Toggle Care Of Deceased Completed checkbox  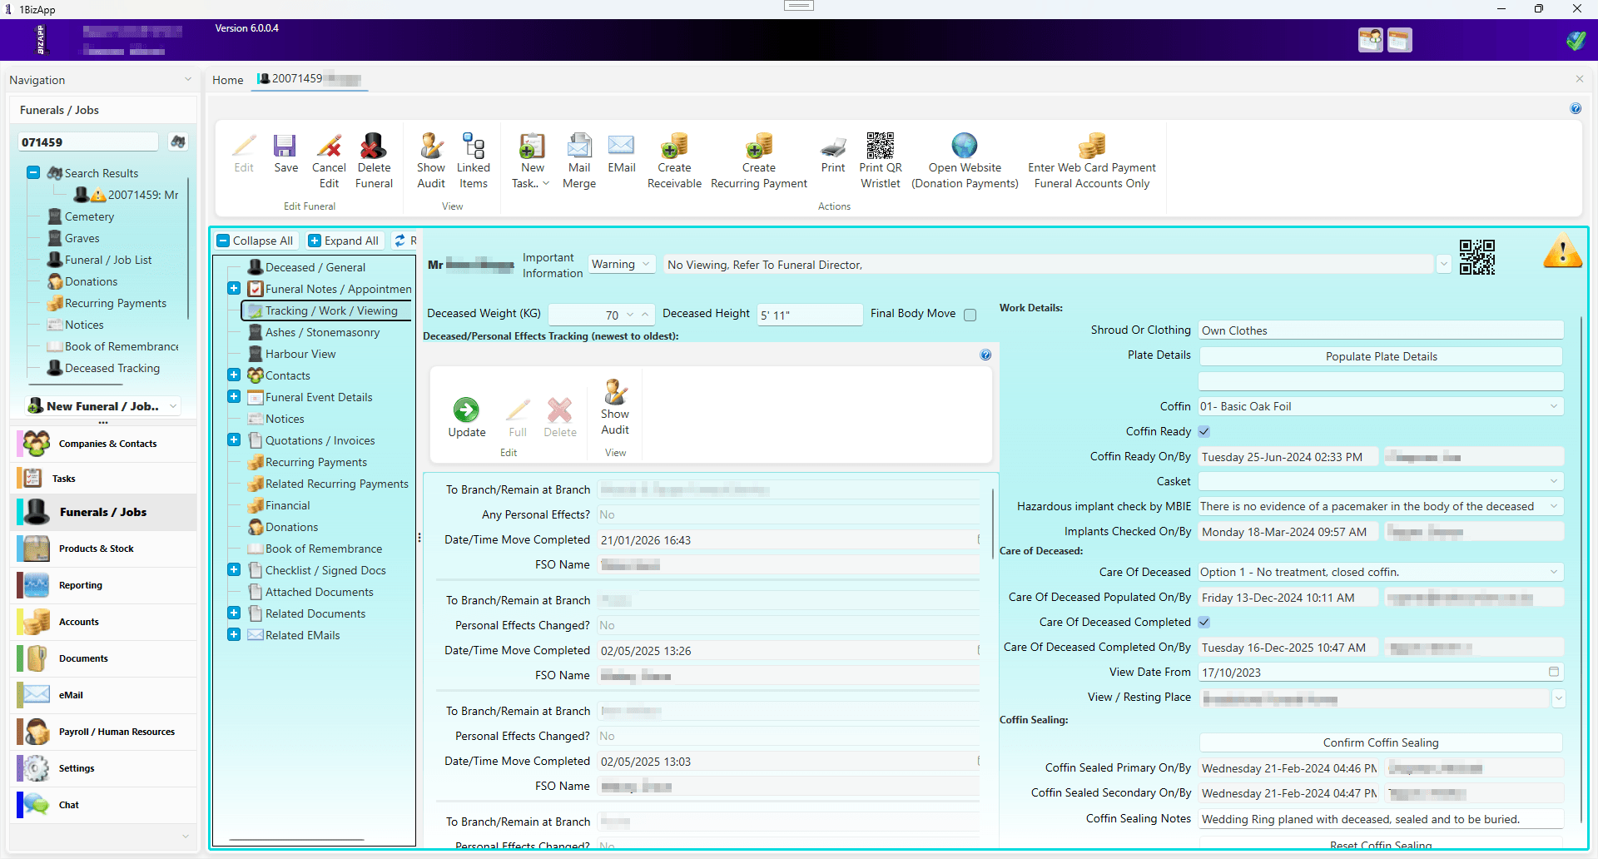pyautogui.click(x=1203, y=622)
